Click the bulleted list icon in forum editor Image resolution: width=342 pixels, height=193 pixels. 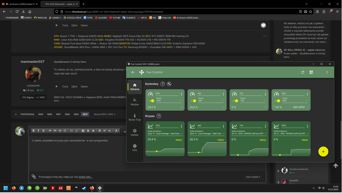pyautogui.click(x=72, y=130)
